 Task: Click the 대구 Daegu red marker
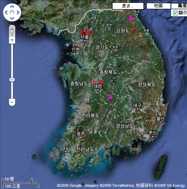137,109
